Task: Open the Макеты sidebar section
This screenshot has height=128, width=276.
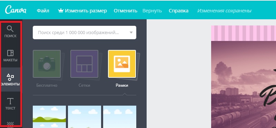Action: click(11, 55)
